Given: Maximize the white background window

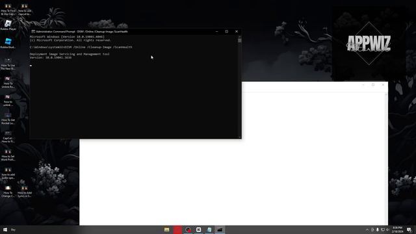Looking at the screenshot, I should pyautogui.click(x=373, y=84).
